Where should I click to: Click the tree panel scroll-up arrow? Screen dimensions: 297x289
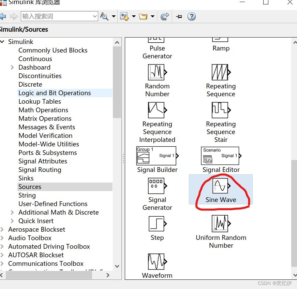click(117, 42)
